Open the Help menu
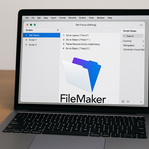This screenshot has height=149, width=149. [110, 18]
